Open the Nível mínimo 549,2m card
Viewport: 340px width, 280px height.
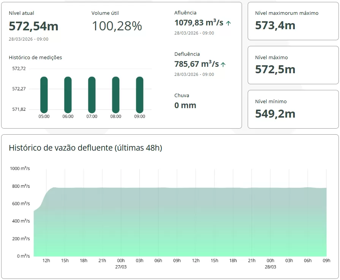[x=293, y=109]
